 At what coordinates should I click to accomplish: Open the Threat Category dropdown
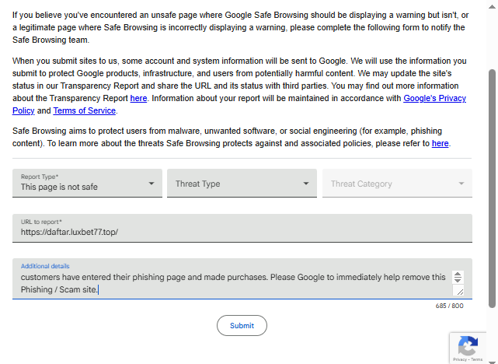point(397,184)
